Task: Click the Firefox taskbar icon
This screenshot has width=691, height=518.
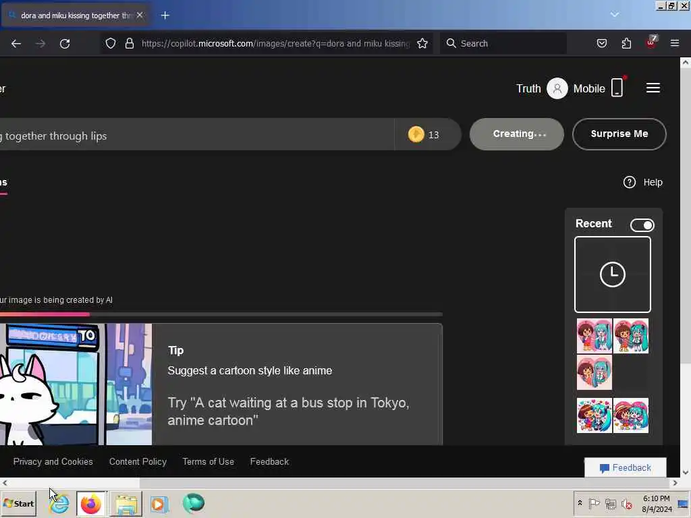Action: [x=91, y=503]
